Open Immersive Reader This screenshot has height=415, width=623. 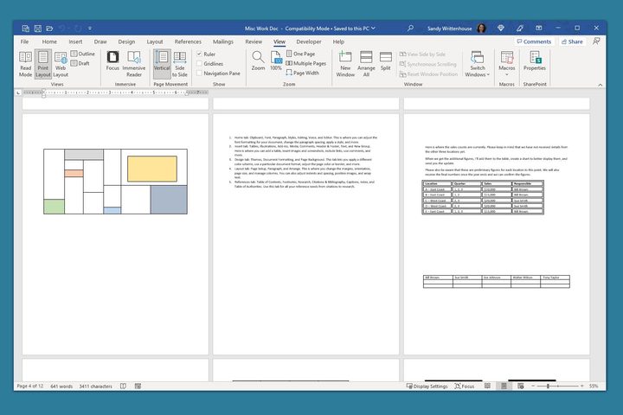(134, 63)
